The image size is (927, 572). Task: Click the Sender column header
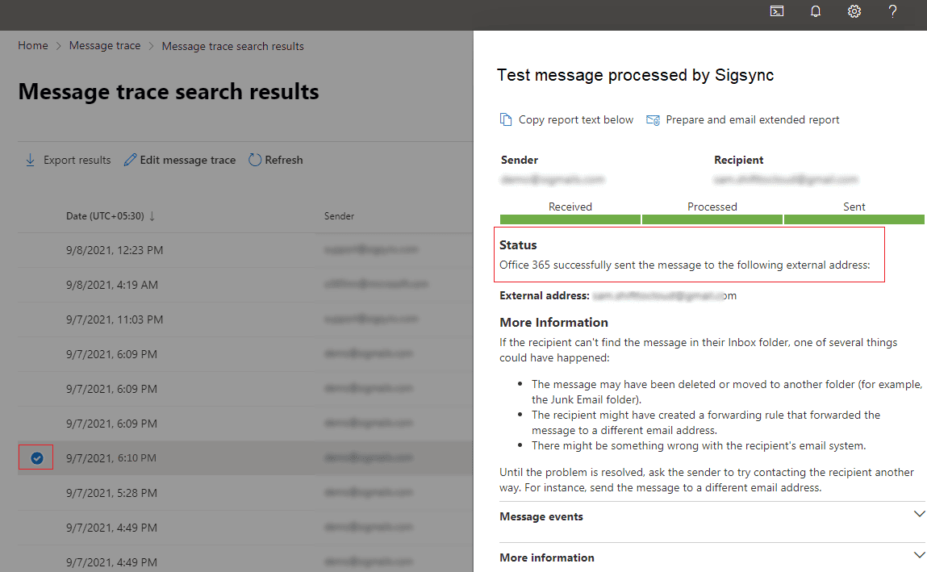pos(339,216)
